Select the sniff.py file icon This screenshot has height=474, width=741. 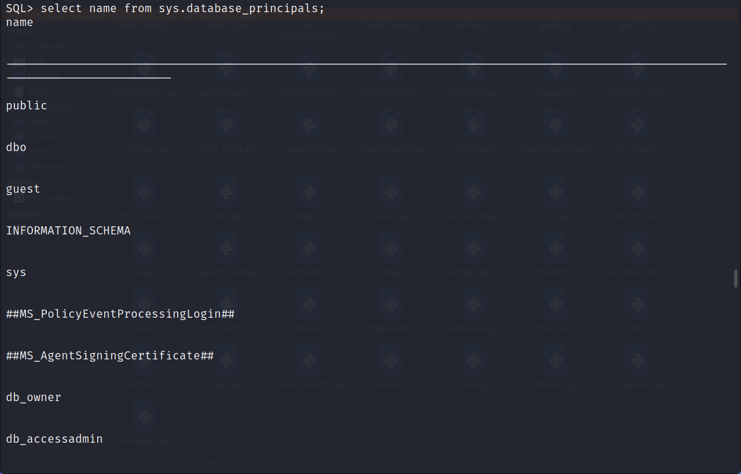click(x=638, y=303)
